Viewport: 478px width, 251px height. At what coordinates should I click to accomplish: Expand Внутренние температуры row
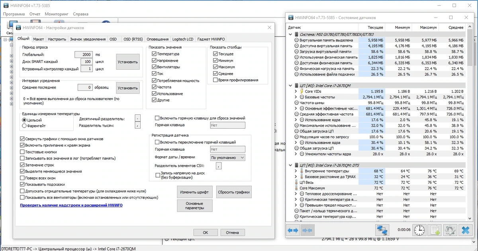296,171
